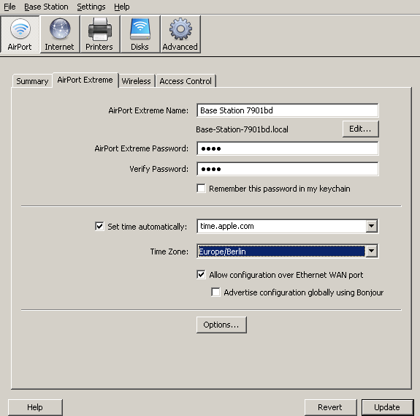Uncheck Set time automatically
The width and height of the screenshot is (420, 416).
click(99, 226)
